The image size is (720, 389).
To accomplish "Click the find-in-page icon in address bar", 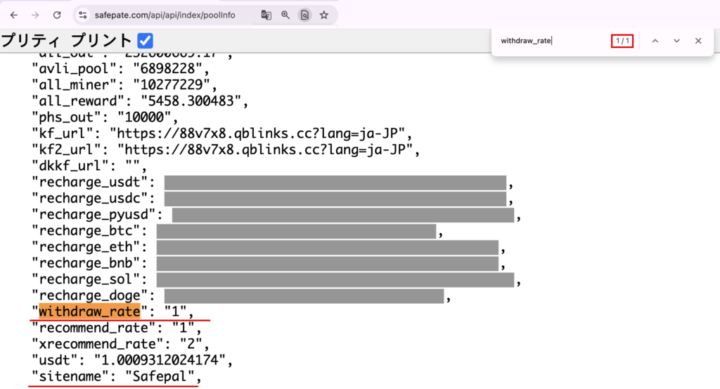I will click(x=305, y=15).
